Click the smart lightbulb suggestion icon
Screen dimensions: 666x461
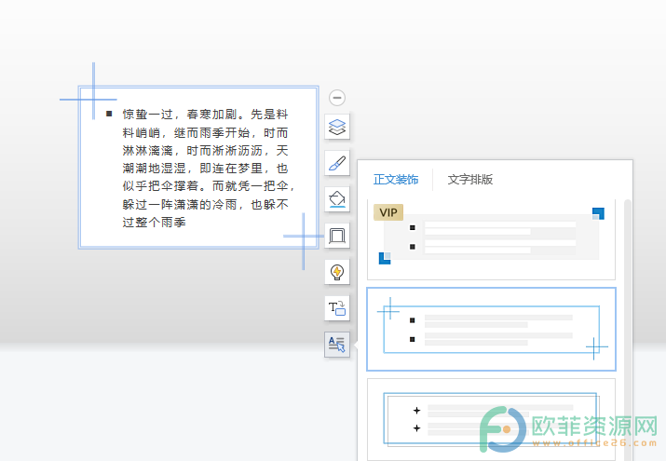click(x=337, y=272)
